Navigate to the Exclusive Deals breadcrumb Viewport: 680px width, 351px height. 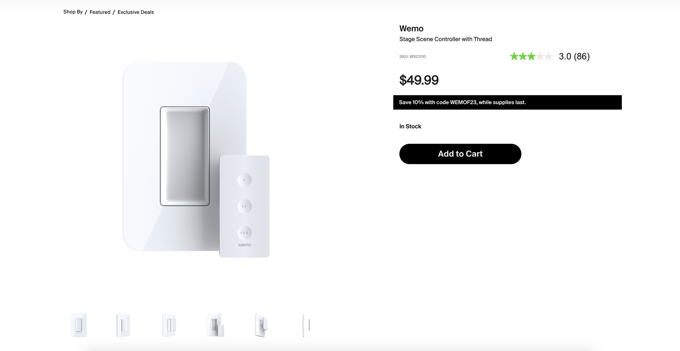tap(136, 12)
